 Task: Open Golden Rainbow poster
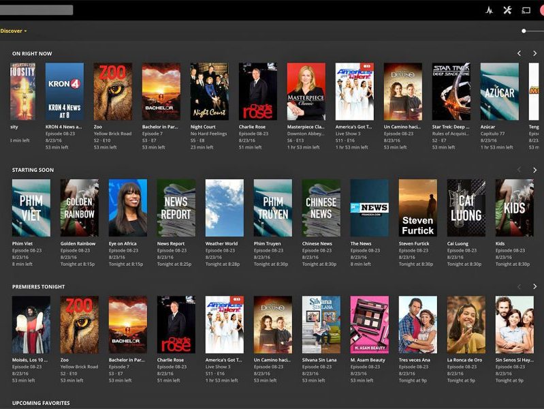point(80,208)
